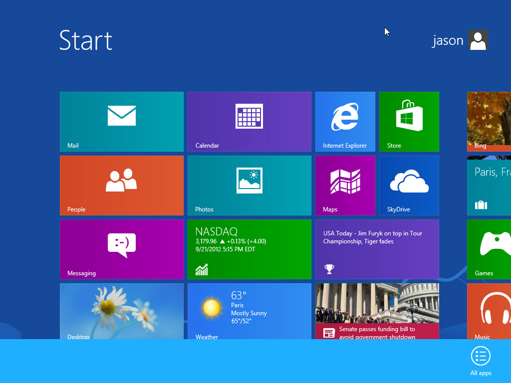This screenshot has height=383, width=511.
Task: Click the jason user account picture
Action: pos(478,40)
